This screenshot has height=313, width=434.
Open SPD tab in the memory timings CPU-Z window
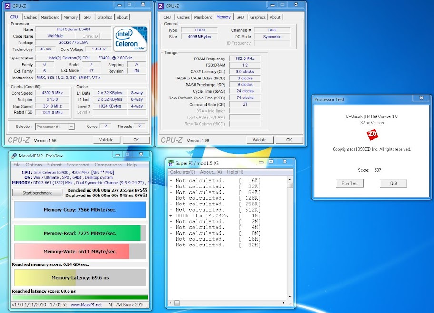coord(240,17)
